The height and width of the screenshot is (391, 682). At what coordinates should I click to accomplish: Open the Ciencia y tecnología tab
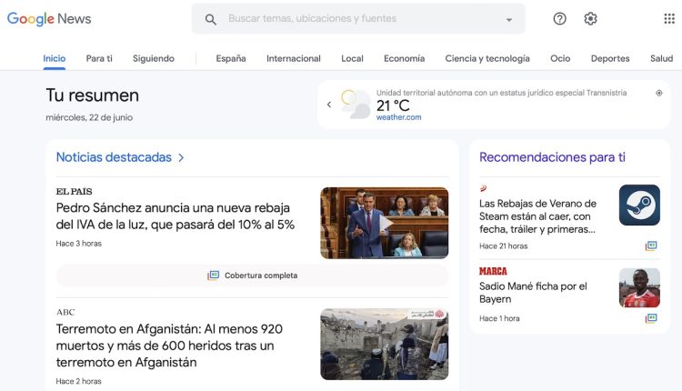coord(487,58)
